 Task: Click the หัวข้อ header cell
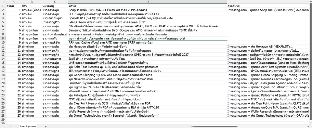(x=148, y=6)
